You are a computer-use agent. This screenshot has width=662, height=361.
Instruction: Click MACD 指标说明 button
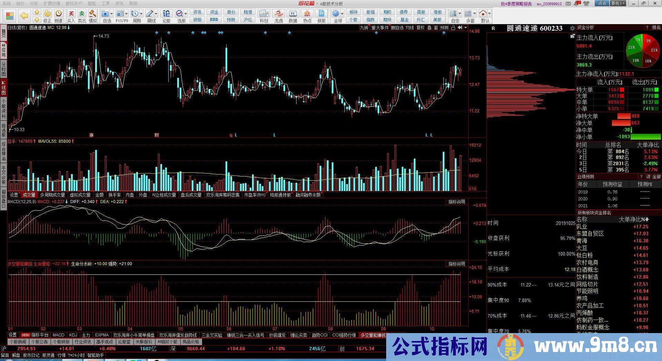[x=457, y=202]
